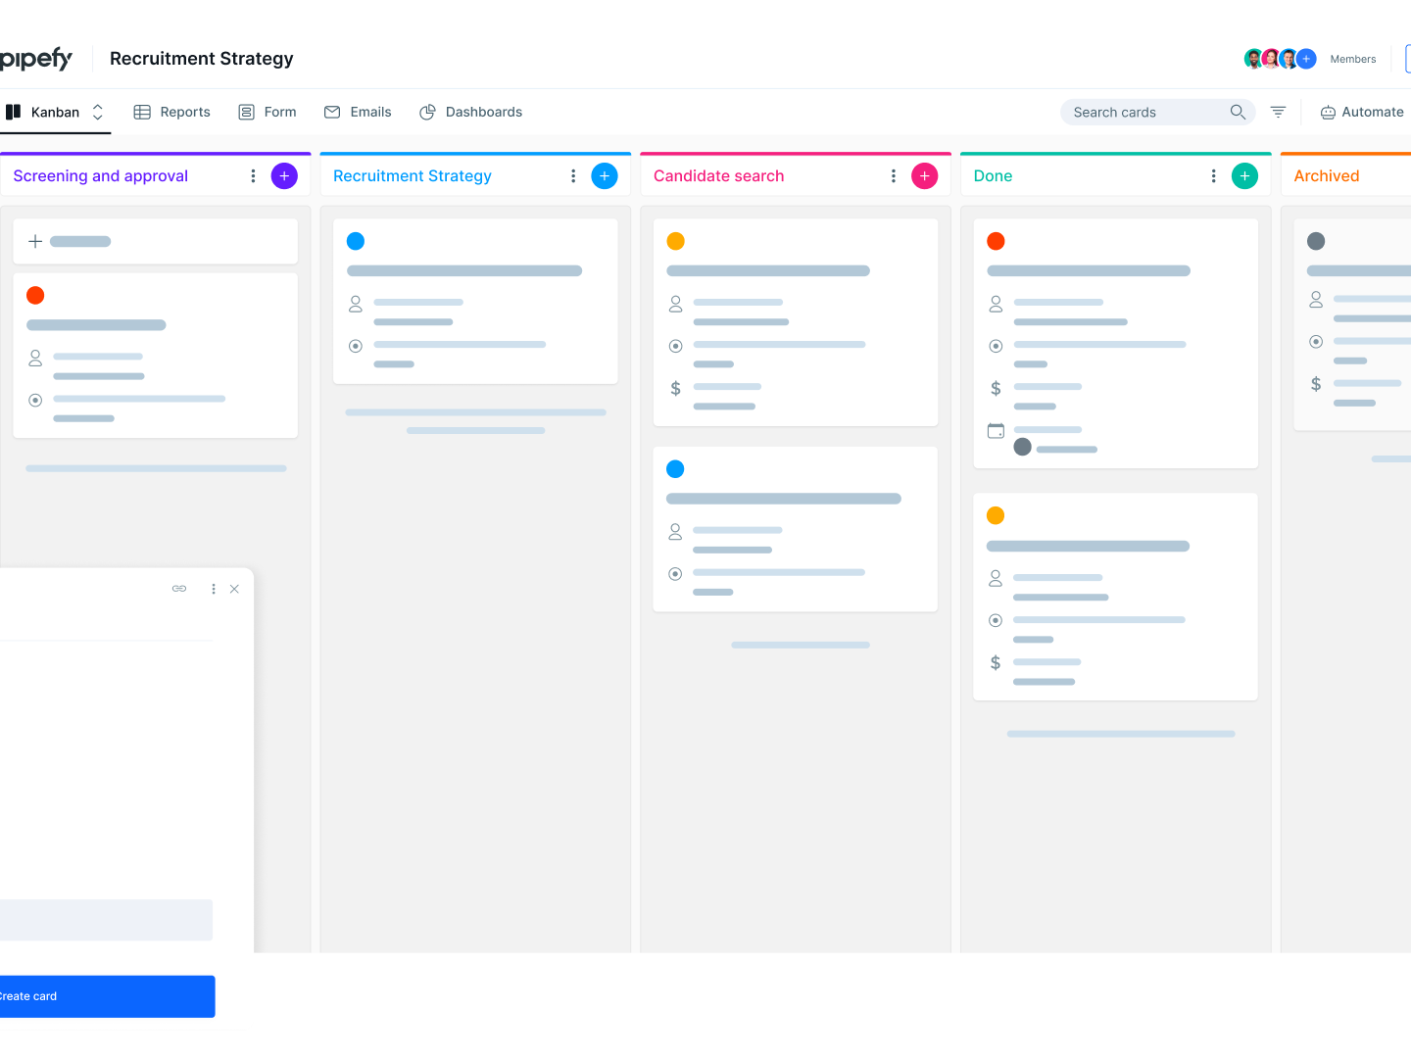Copy card link using the chain icon
The height and width of the screenshot is (1058, 1411).
(x=179, y=589)
